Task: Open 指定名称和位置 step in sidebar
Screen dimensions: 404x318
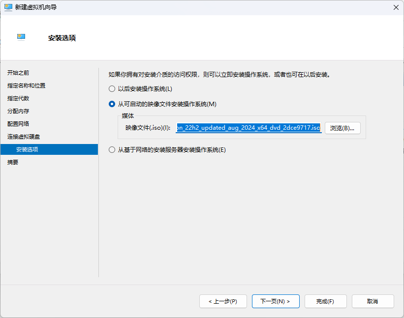Action: [x=26, y=86]
